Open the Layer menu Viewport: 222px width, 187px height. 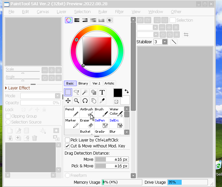pos(61,12)
